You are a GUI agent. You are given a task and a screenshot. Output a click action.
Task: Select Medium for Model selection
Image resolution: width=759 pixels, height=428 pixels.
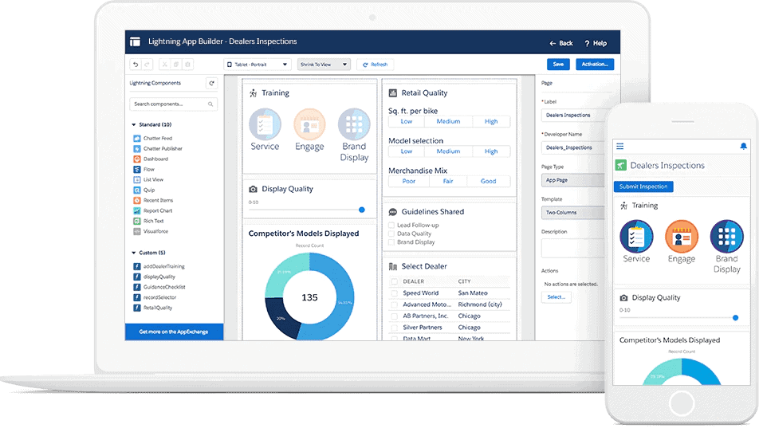[448, 151]
